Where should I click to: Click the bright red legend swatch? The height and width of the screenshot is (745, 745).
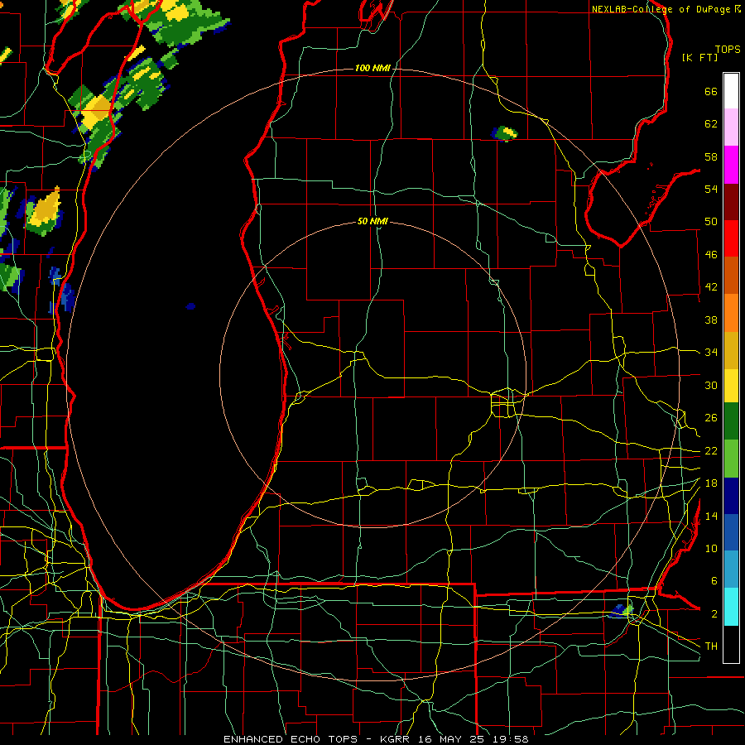pyautogui.click(x=731, y=238)
